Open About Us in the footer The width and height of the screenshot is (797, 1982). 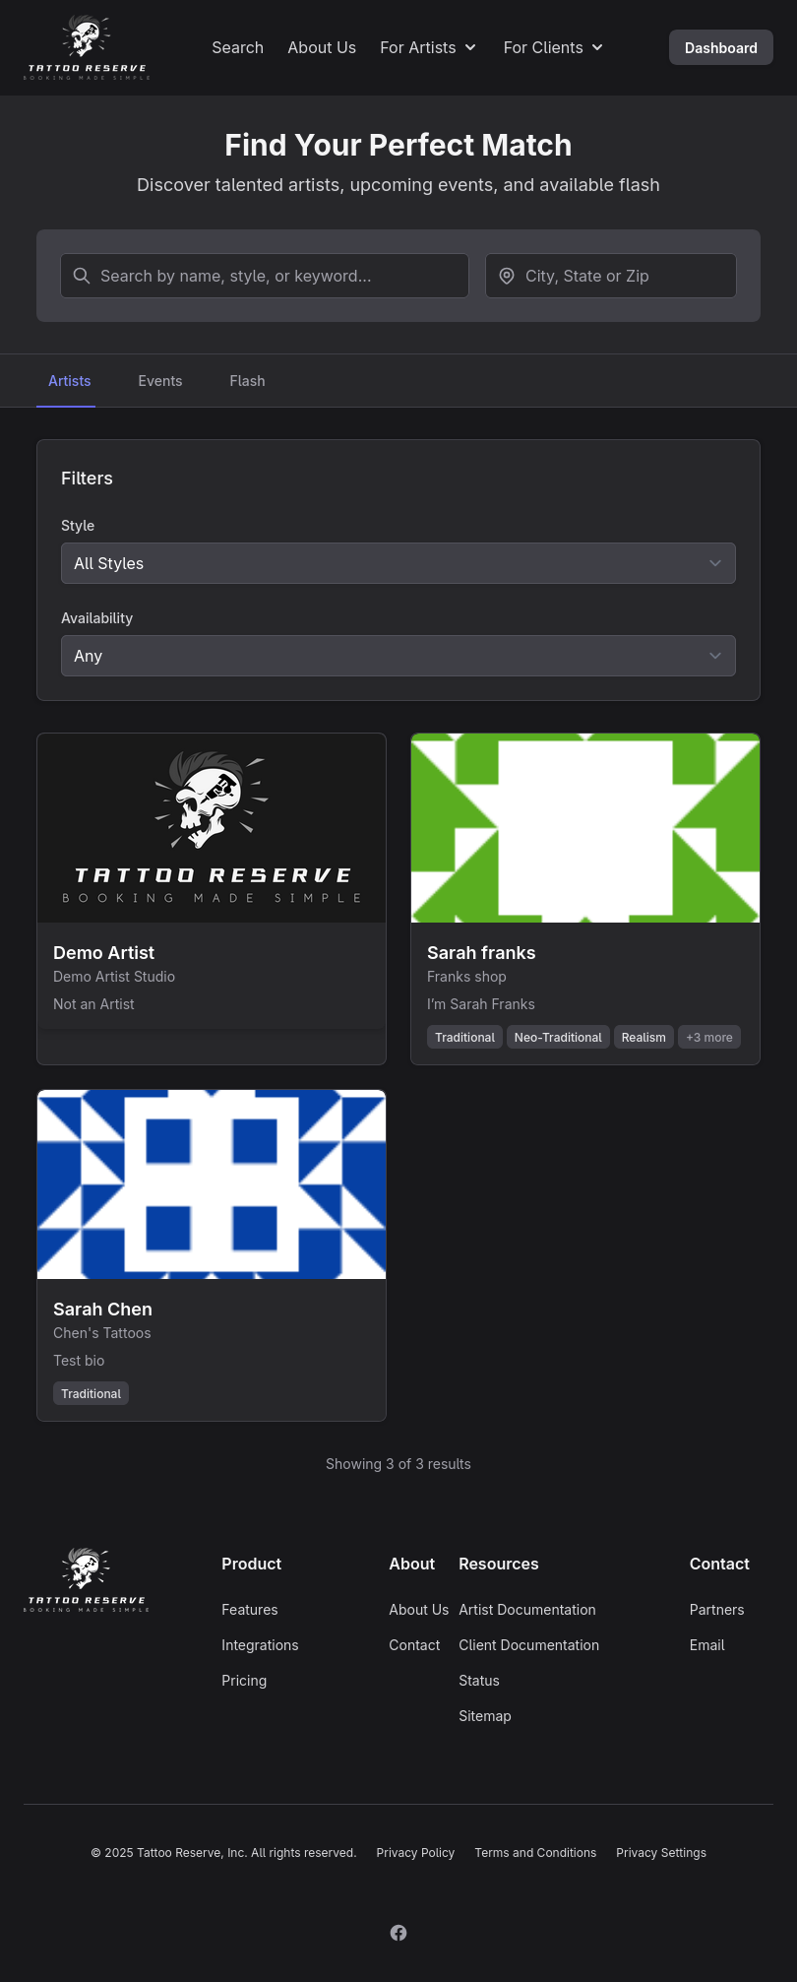click(x=418, y=1609)
